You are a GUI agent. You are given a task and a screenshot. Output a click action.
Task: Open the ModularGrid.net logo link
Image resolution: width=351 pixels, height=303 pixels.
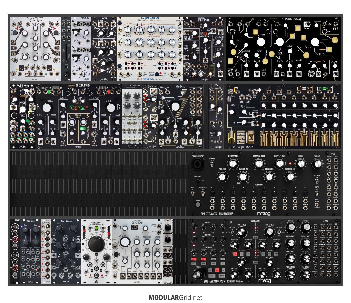pos(175,297)
